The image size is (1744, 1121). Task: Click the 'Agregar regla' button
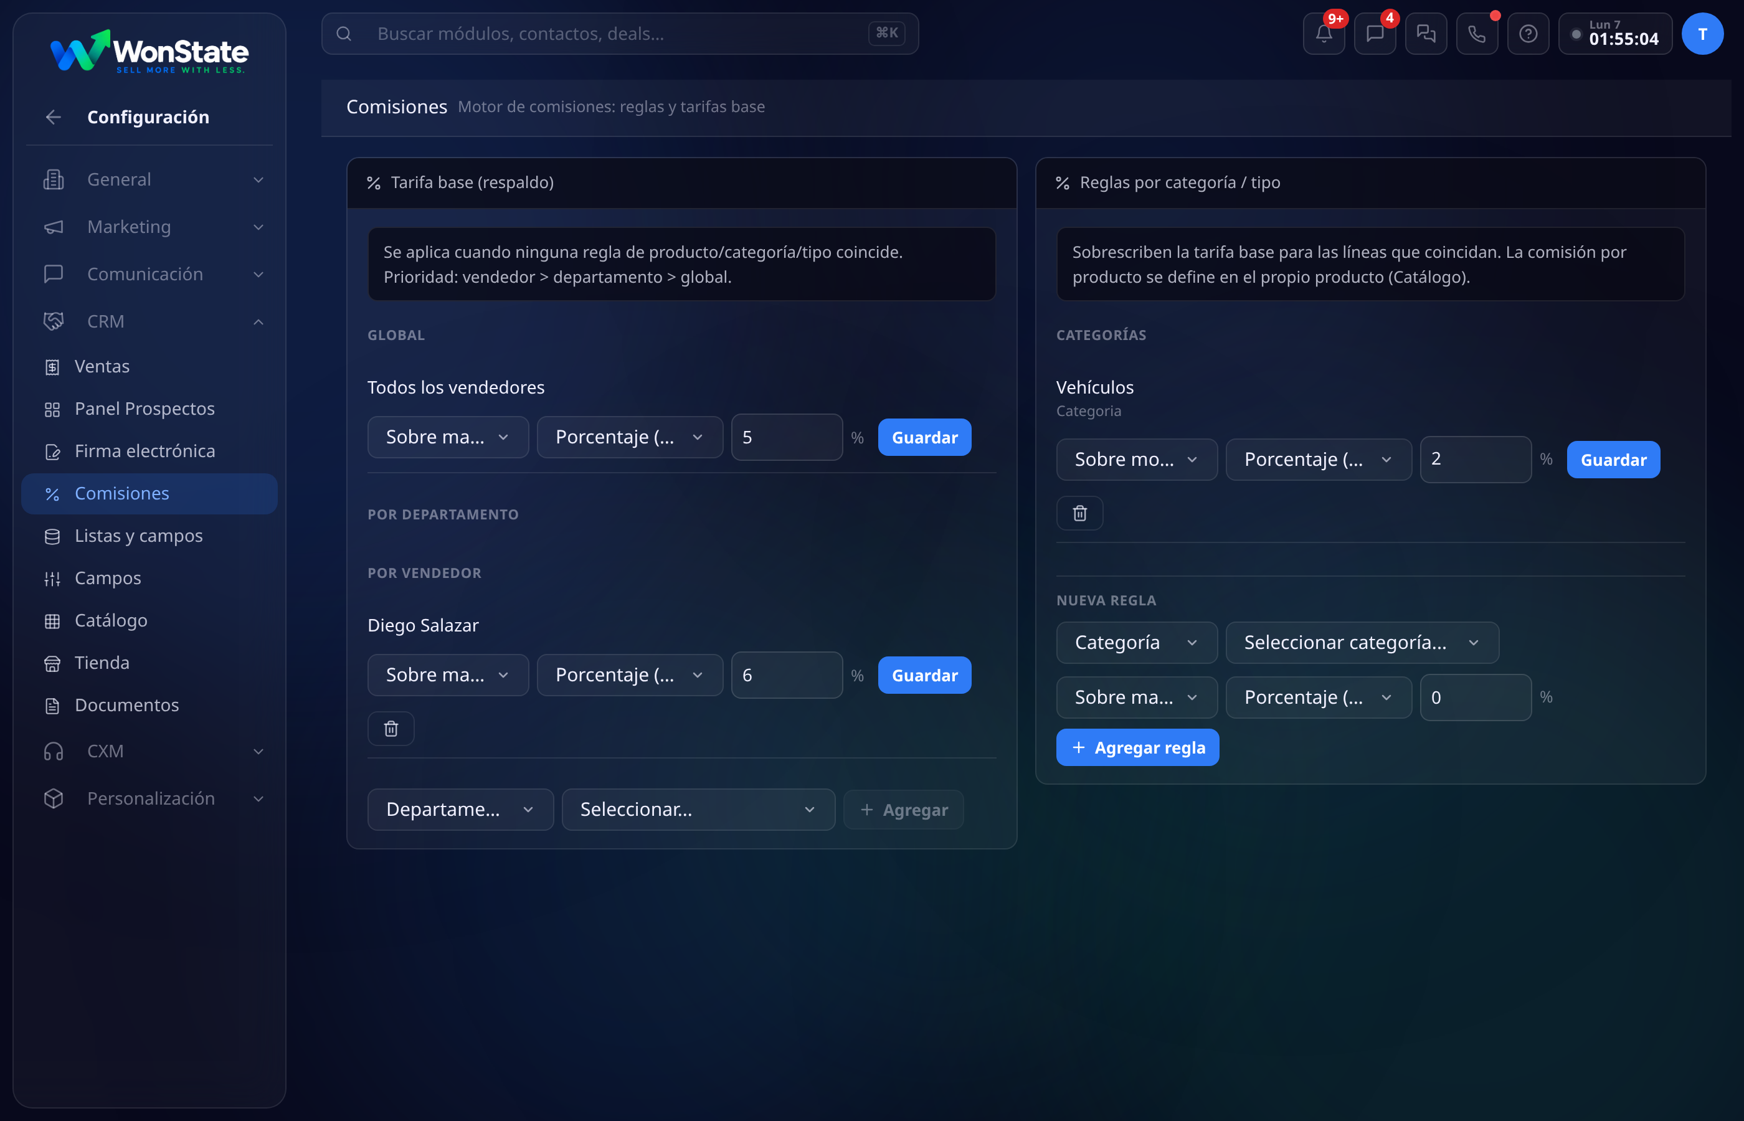(x=1137, y=747)
